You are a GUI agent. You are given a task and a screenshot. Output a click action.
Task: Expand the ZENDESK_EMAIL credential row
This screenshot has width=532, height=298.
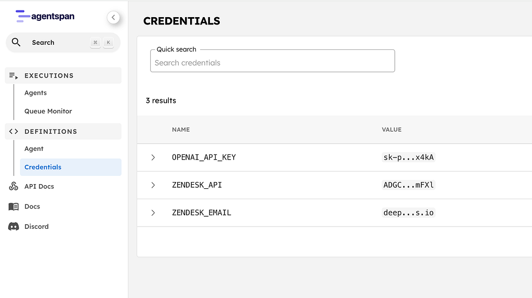pyautogui.click(x=153, y=213)
